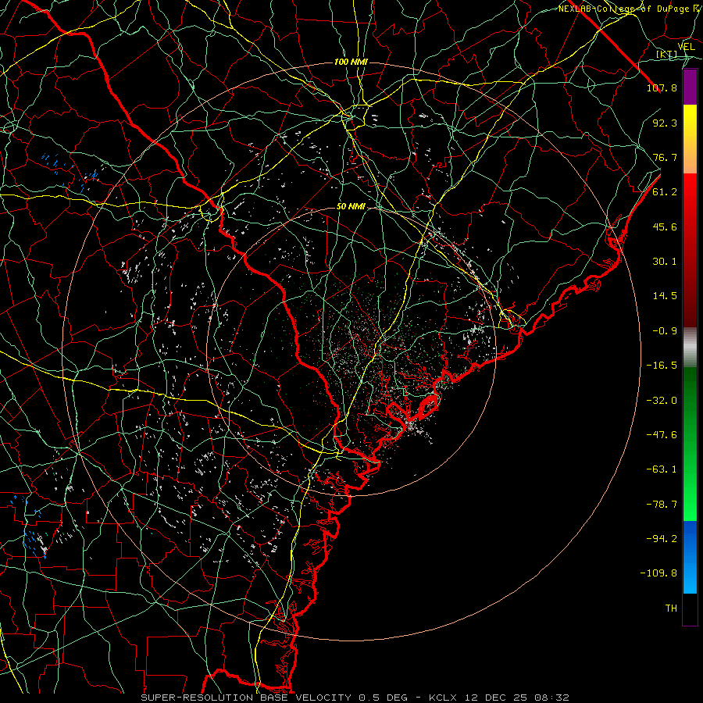The height and width of the screenshot is (703, 703).
Task: Click the 61.2 velocity scale value
Action: (x=665, y=192)
